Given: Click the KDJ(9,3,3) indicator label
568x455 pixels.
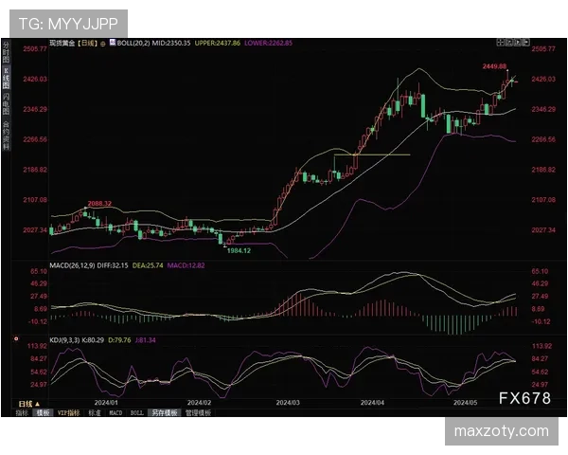Looking at the screenshot, I should (x=64, y=340).
